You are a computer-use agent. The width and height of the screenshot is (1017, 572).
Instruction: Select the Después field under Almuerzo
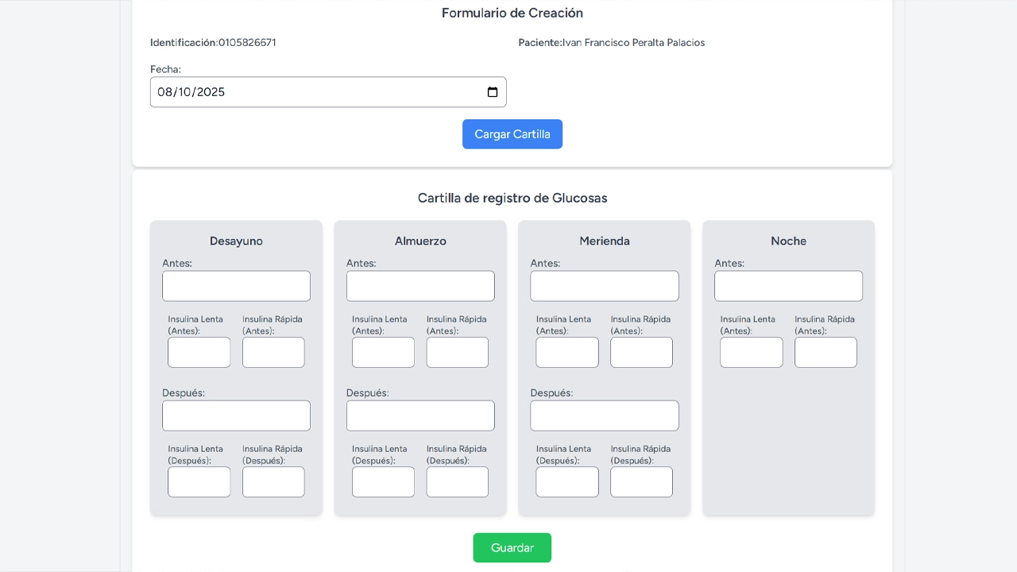coord(420,415)
